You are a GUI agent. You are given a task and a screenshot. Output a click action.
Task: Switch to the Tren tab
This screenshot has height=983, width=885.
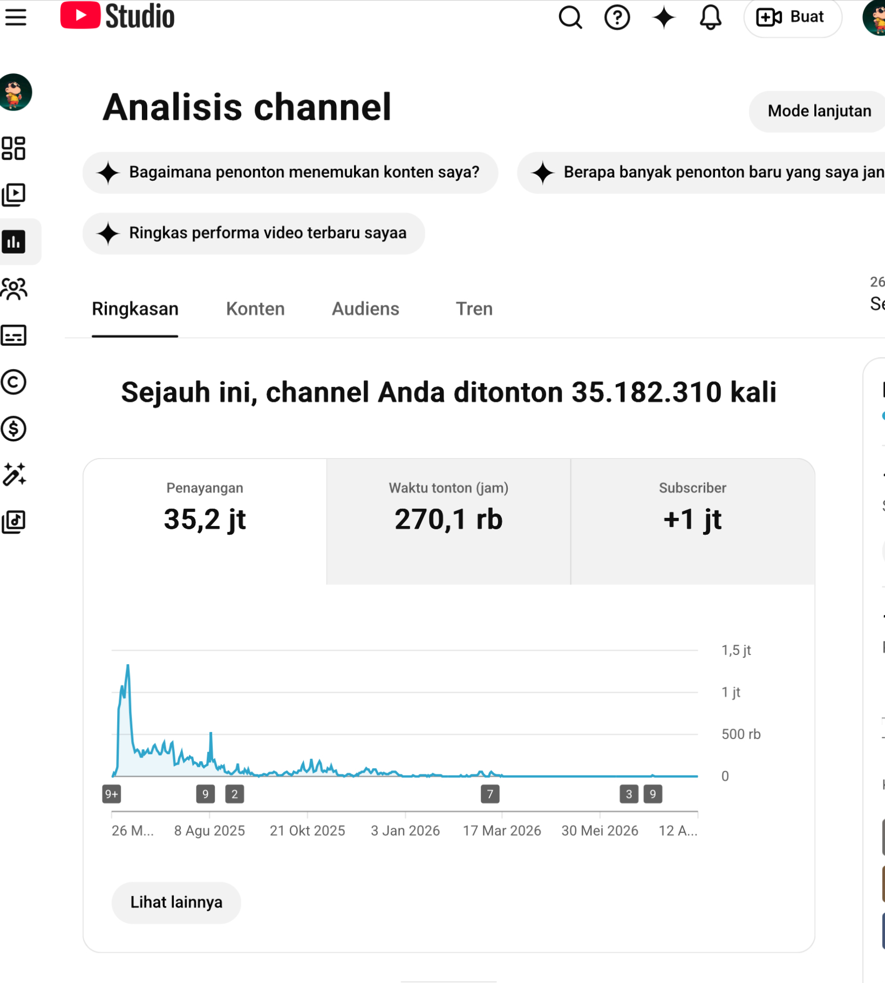[474, 309]
